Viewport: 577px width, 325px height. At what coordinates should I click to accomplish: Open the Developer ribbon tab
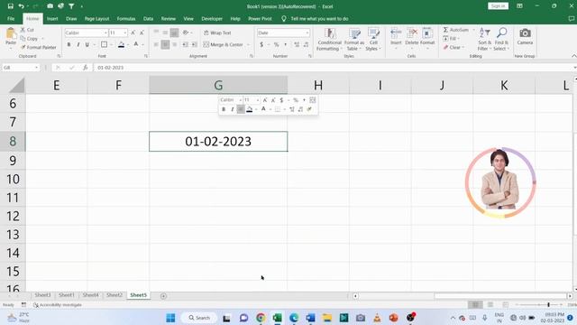pyautogui.click(x=212, y=18)
